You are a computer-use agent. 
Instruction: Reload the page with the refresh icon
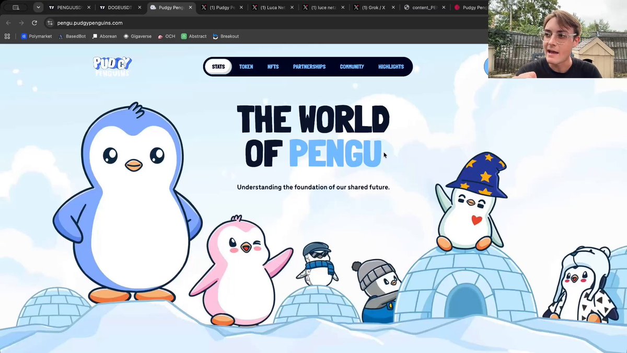click(x=34, y=23)
